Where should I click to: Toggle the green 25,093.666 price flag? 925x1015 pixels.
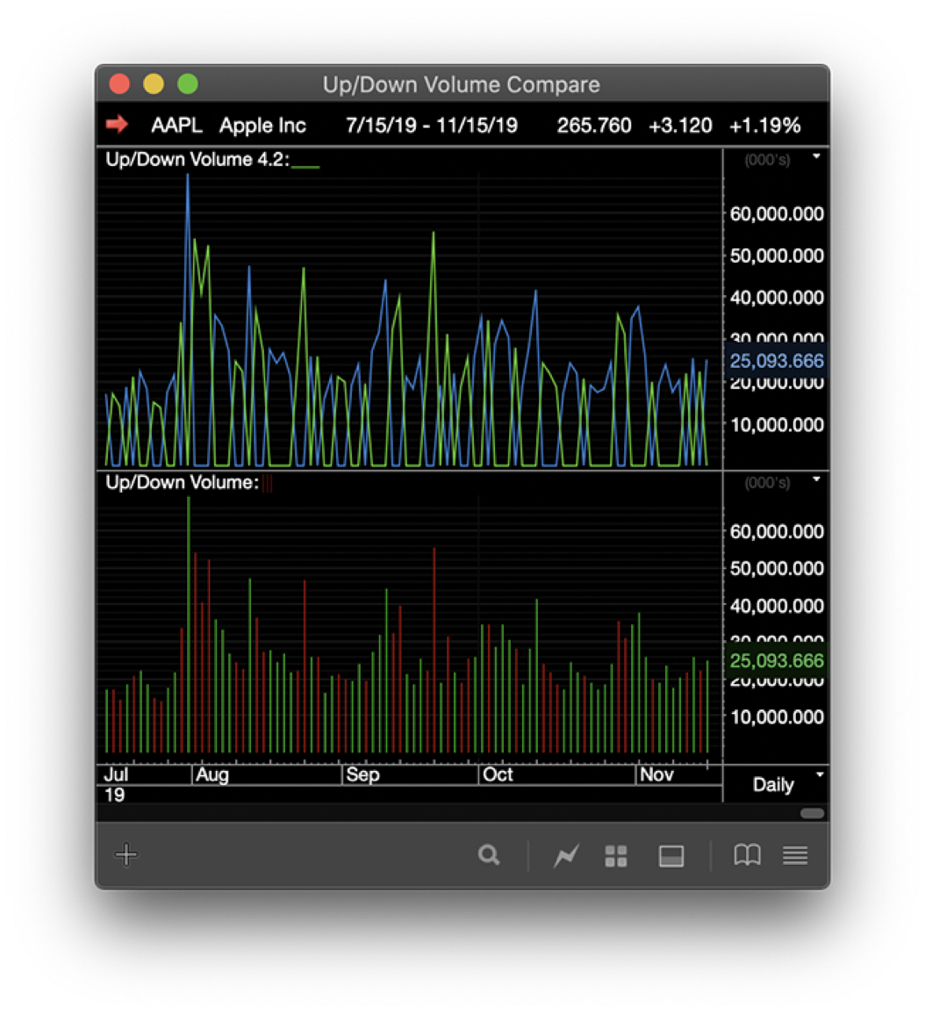776,660
